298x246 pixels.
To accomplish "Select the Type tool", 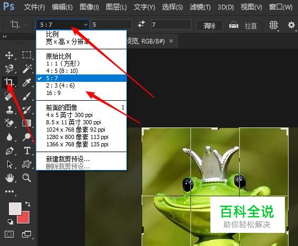I will pos(27,151).
